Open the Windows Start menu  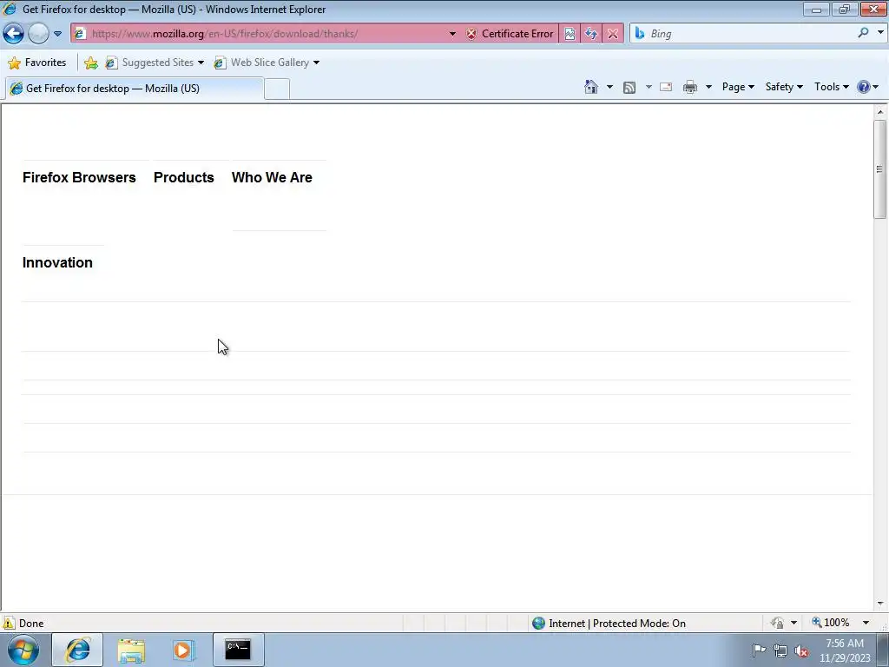[x=23, y=650]
